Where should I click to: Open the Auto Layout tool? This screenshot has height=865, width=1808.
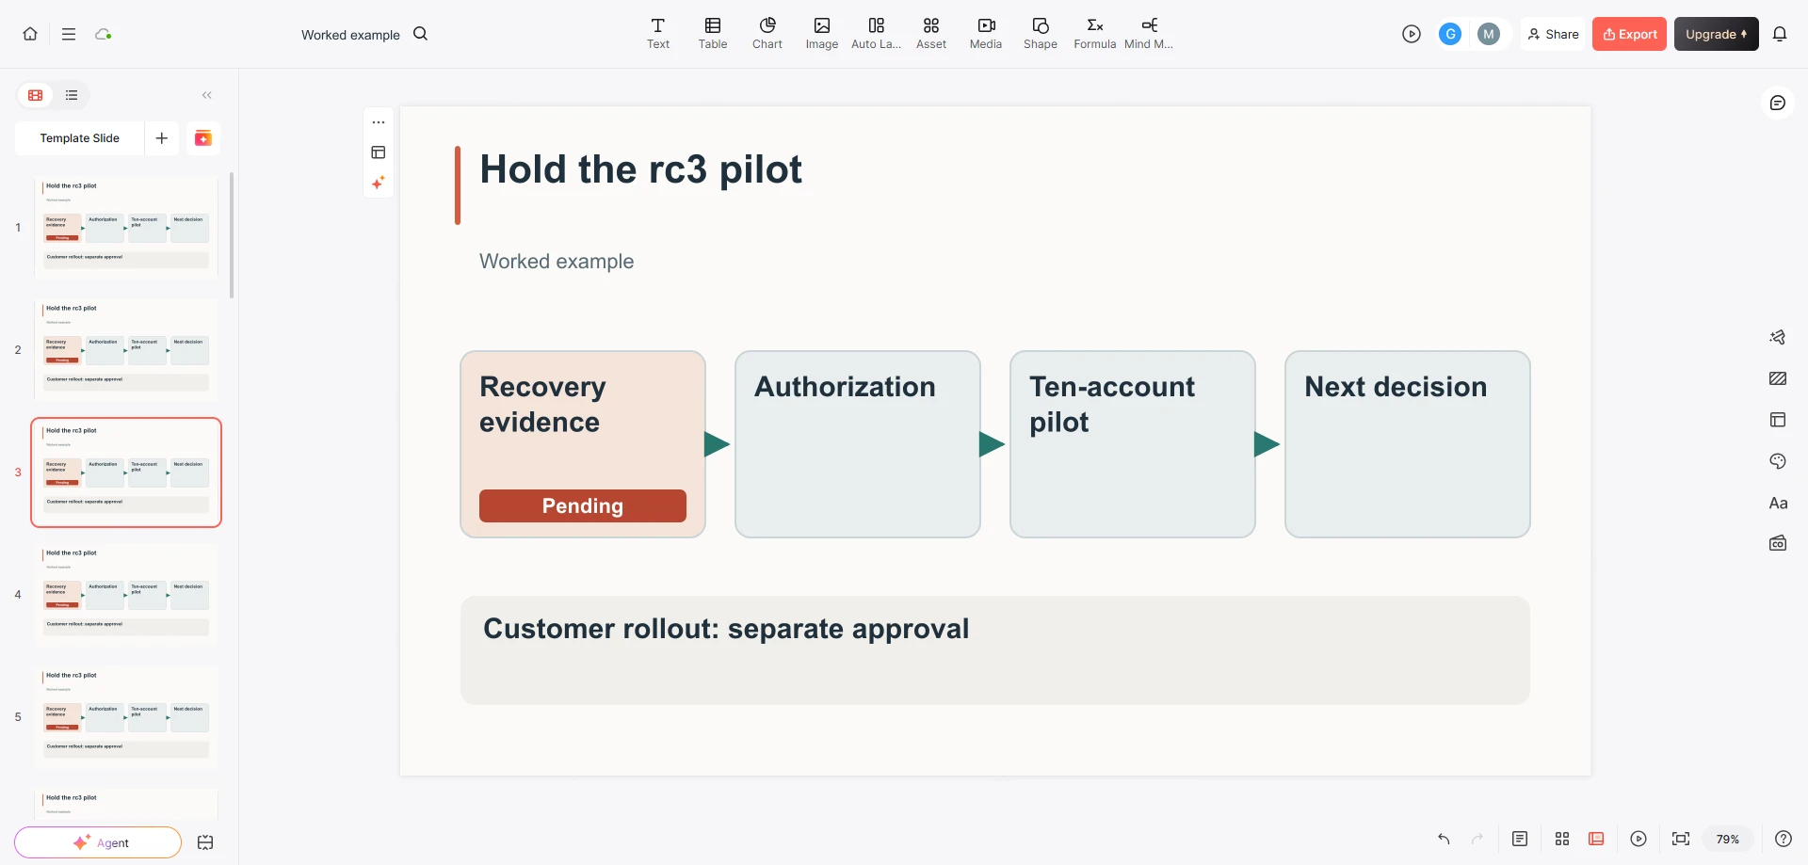(x=877, y=33)
